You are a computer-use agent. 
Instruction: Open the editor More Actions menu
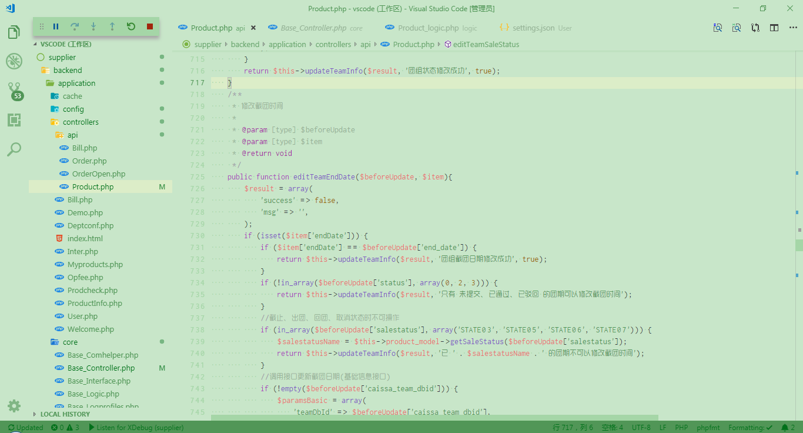click(x=792, y=28)
